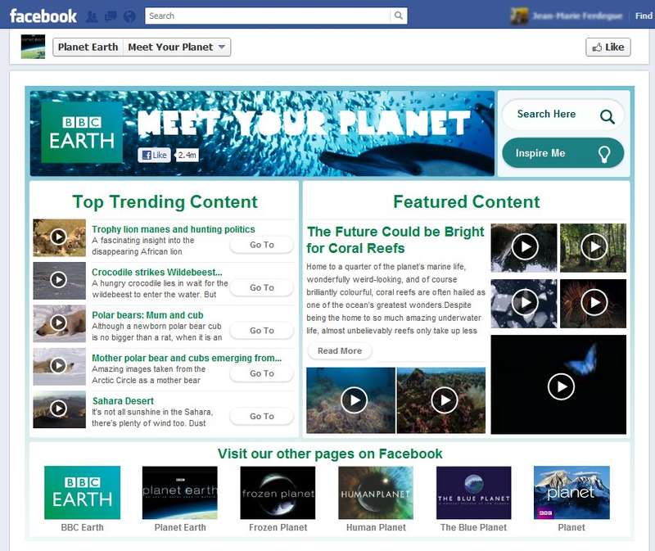Open the BBC Earth page logo tile
This screenshot has height=551, width=655.
click(83, 493)
